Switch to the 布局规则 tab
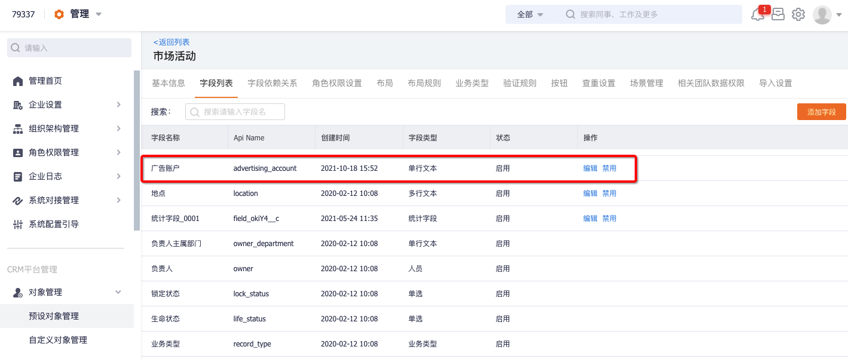This screenshot has width=848, height=359. (x=424, y=83)
